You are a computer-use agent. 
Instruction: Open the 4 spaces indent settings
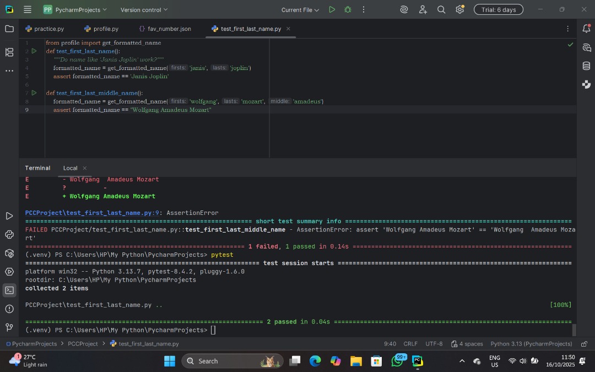(467, 344)
